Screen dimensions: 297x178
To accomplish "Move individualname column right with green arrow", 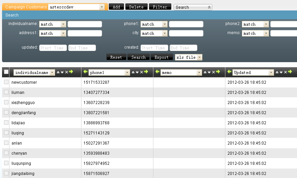I will coord(71,72).
